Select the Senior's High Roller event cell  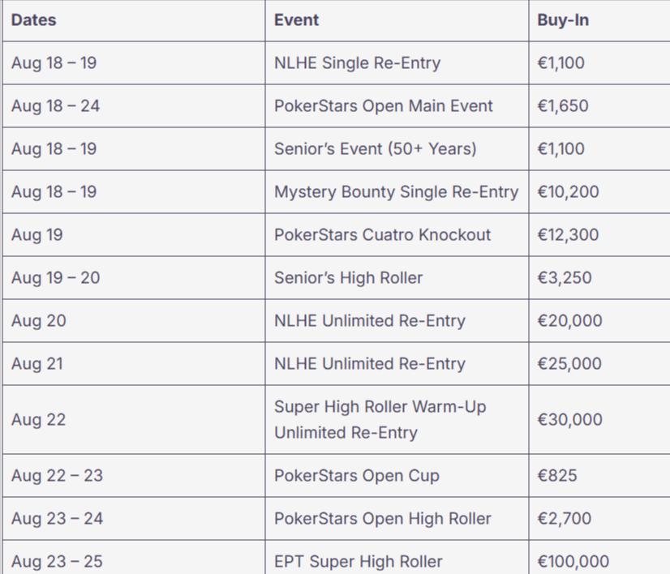tap(349, 278)
